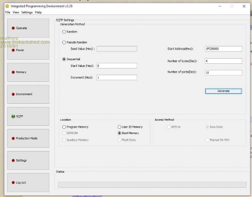
Task: Open the View menu
Action: click(x=16, y=12)
